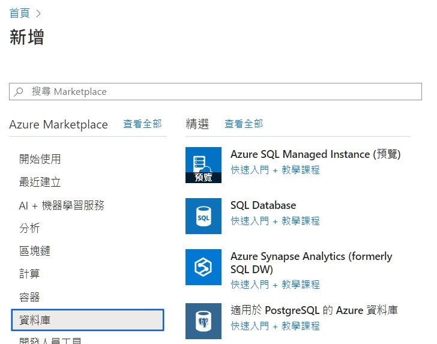Select the 區塊鏈 category
The width and height of the screenshot is (437, 344).
(35, 251)
